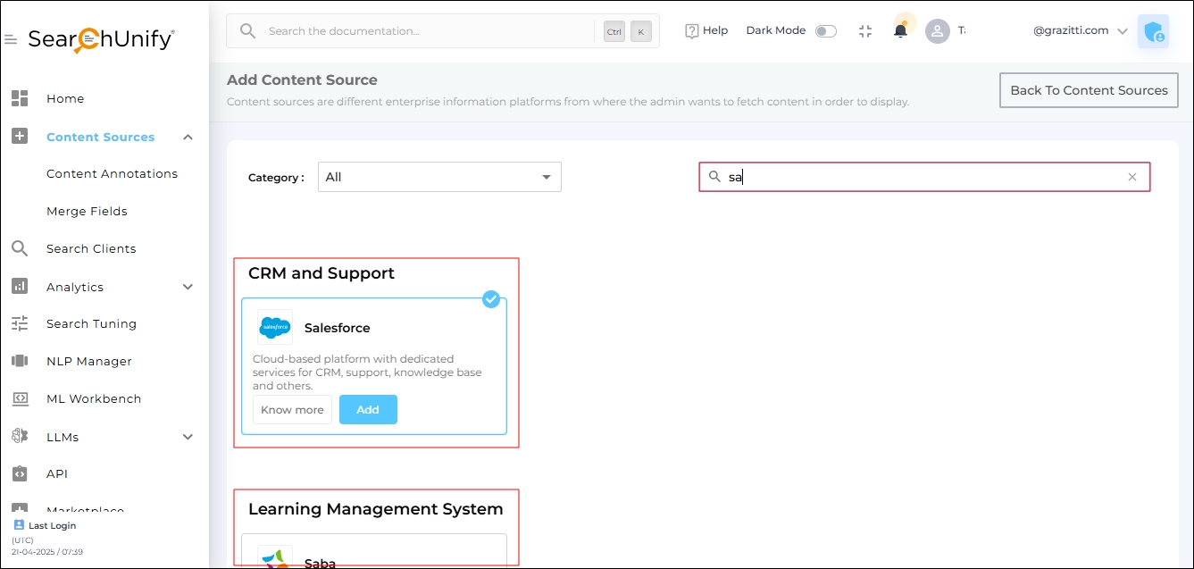The height and width of the screenshot is (569, 1194).
Task: Open the account dropdown next to grazitti.com
Action: pos(1123,31)
